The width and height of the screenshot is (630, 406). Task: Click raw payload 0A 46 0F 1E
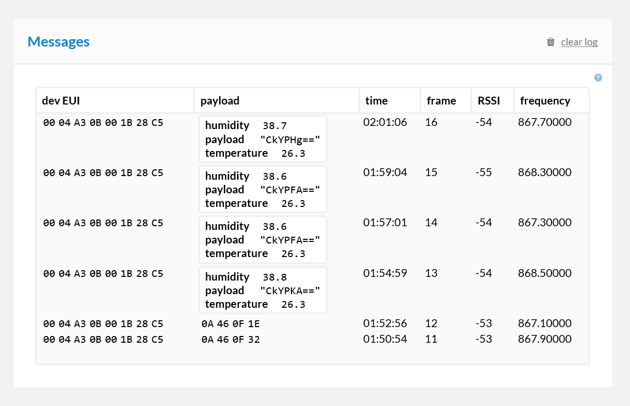(230, 323)
